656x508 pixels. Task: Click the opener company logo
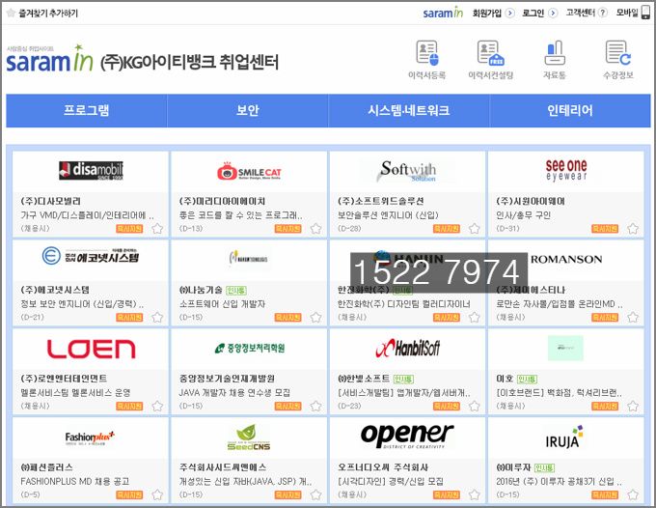(407, 436)
